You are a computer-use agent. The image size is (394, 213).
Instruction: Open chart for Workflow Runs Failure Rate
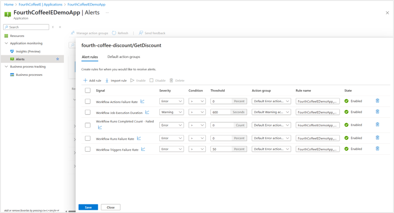pos(139,138)
